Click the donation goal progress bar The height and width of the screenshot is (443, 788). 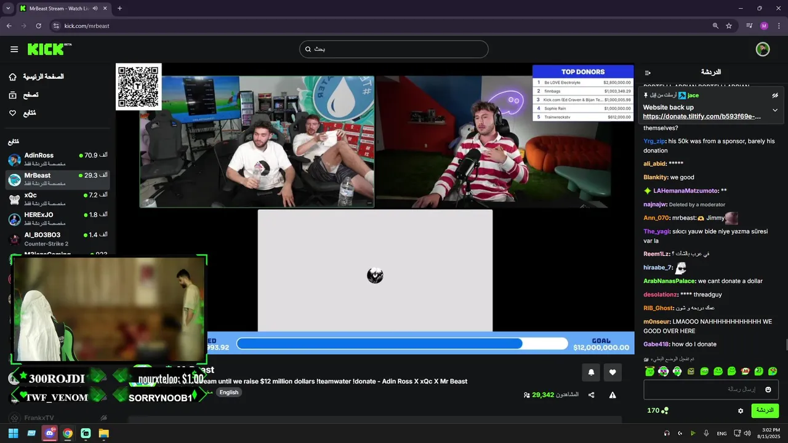pyautogui.click(x=402, y=343)
